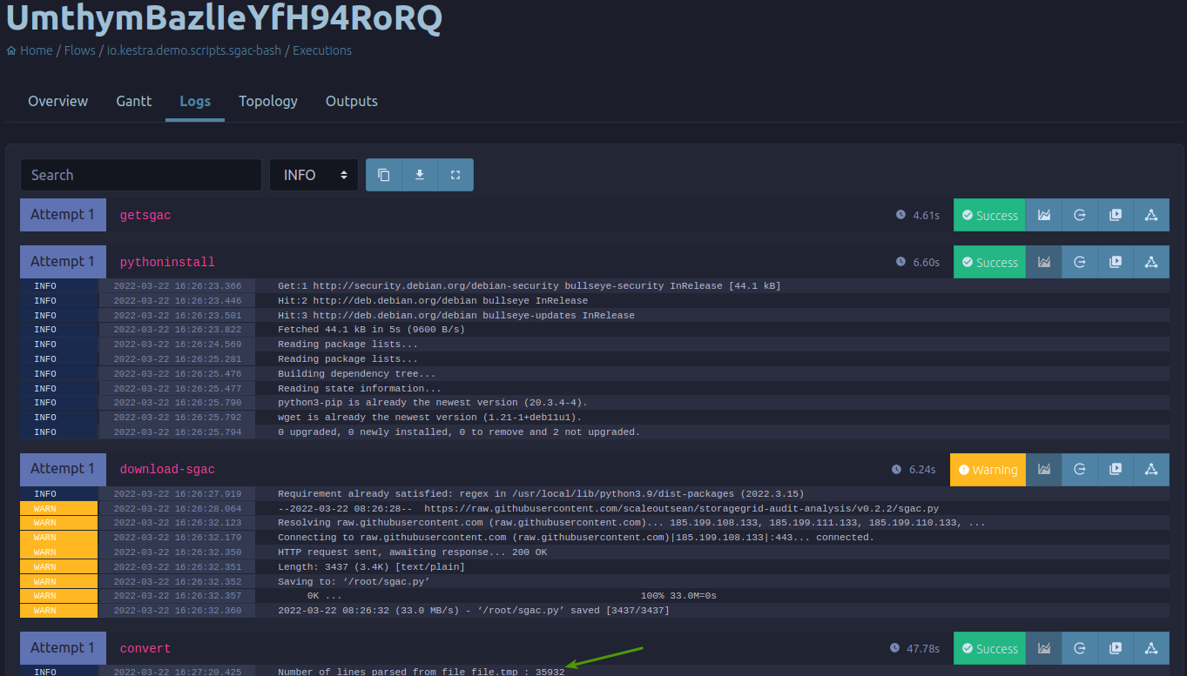The width and height of the screenshot is (1187, 676).
Task: Open metrics chart icon for download-sgac task
Action: point(1044,469)
